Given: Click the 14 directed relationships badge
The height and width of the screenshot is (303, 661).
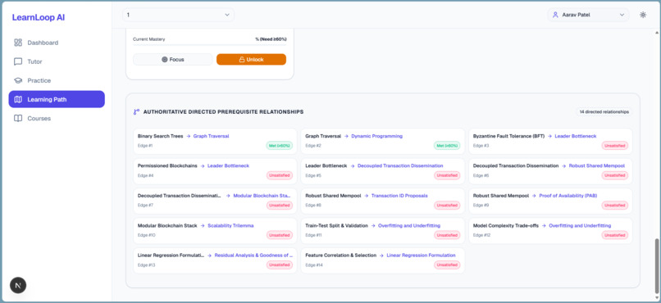Looking at the screenshot, I should click(604, 112).
